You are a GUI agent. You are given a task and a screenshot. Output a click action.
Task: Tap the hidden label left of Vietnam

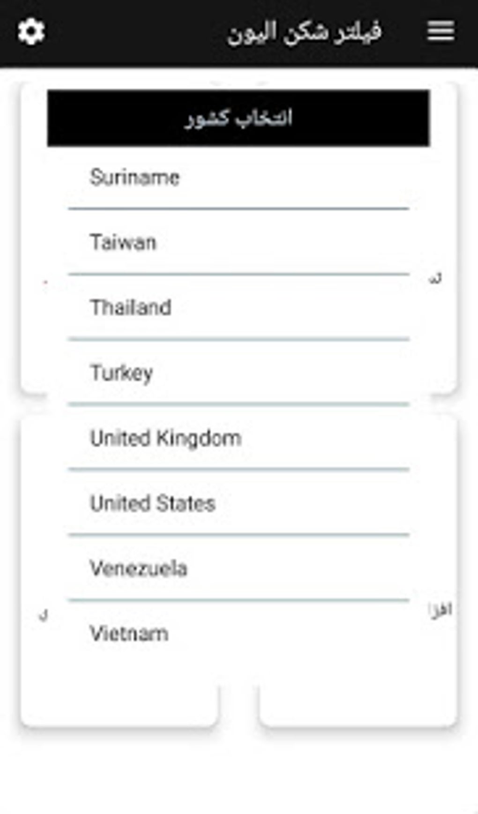point(43,615)
